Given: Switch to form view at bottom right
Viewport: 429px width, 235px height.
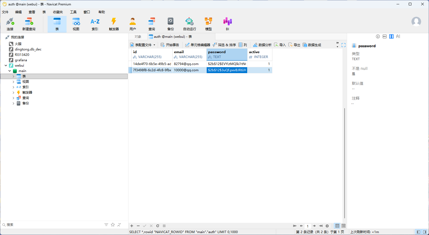Looking at the screenshot, I should (x=344, y=226).
